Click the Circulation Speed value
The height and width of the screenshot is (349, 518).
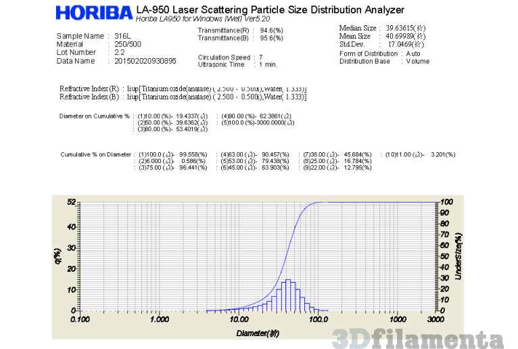[261, 57]
